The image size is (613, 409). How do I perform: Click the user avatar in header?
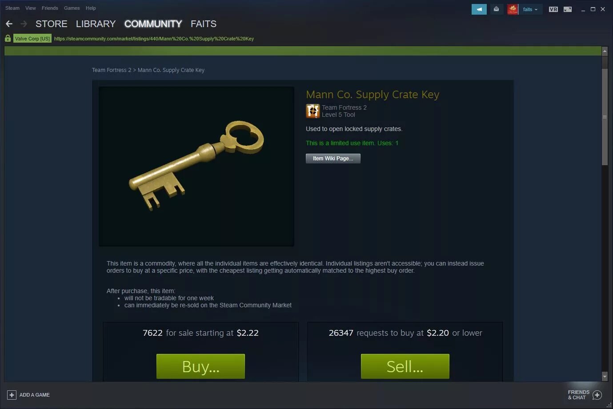(513, 9)
